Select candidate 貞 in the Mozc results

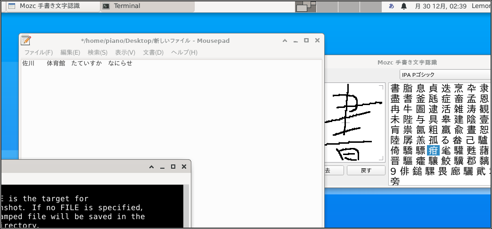[x=433, y=89]
